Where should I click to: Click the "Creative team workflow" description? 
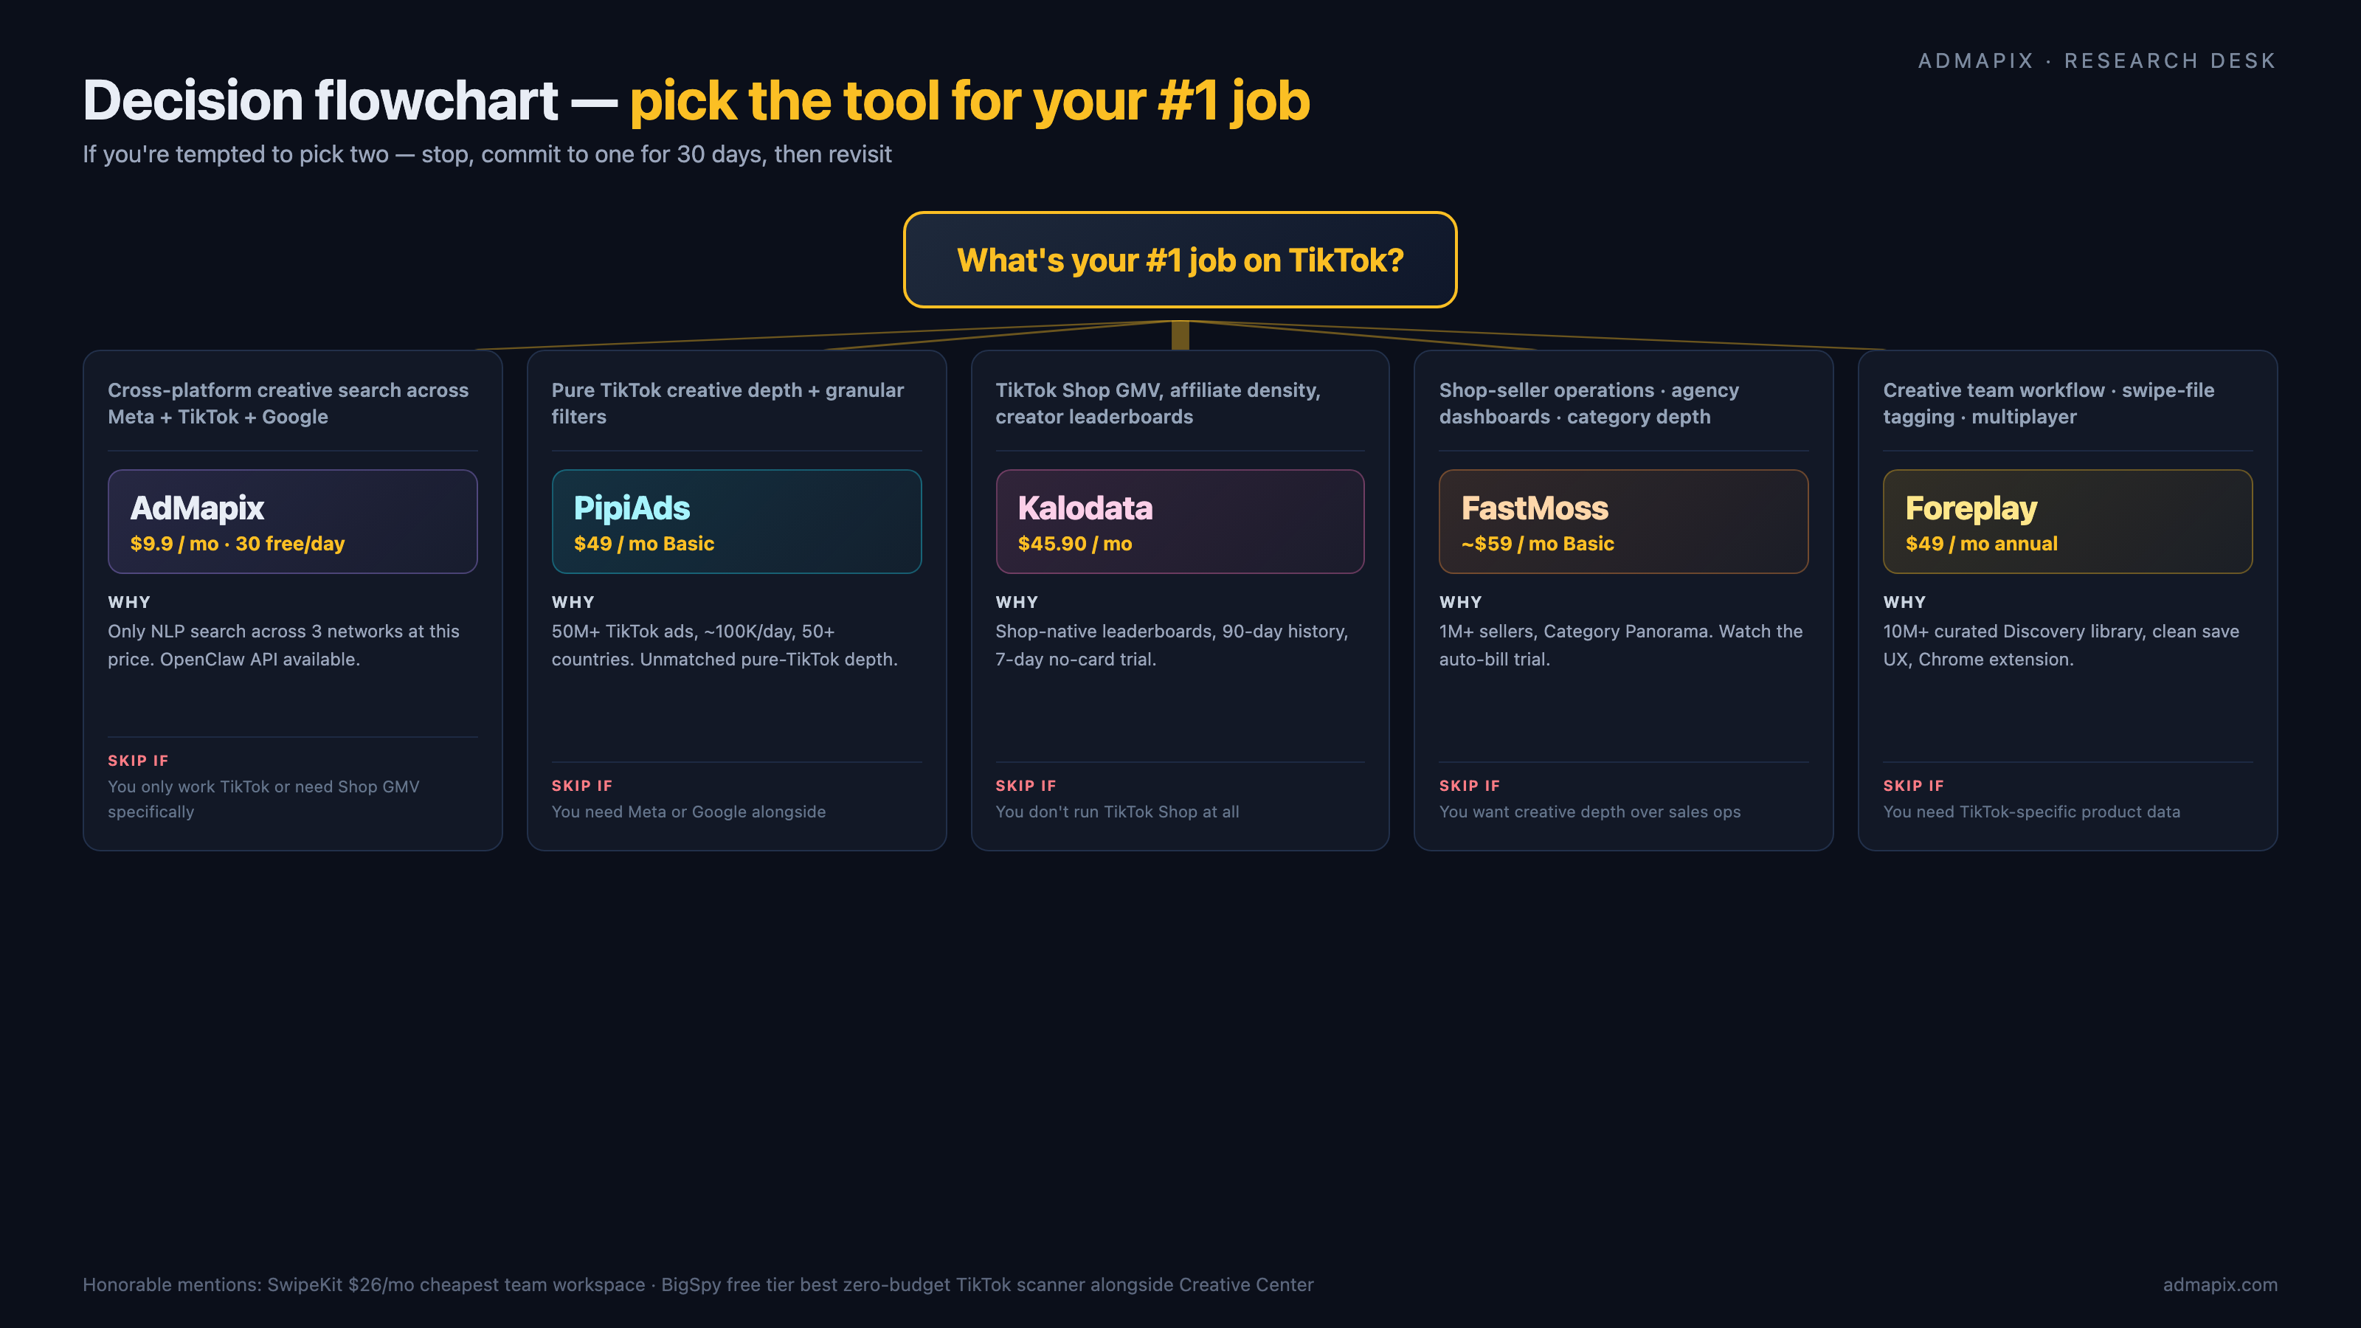pos(2047,404)
